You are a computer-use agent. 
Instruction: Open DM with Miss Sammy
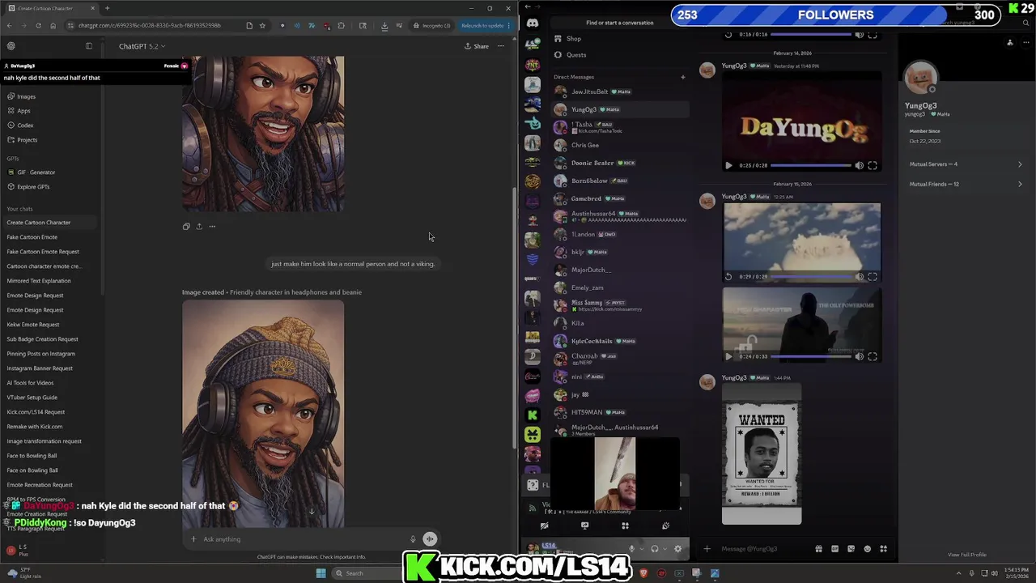[x=620, y=305]
